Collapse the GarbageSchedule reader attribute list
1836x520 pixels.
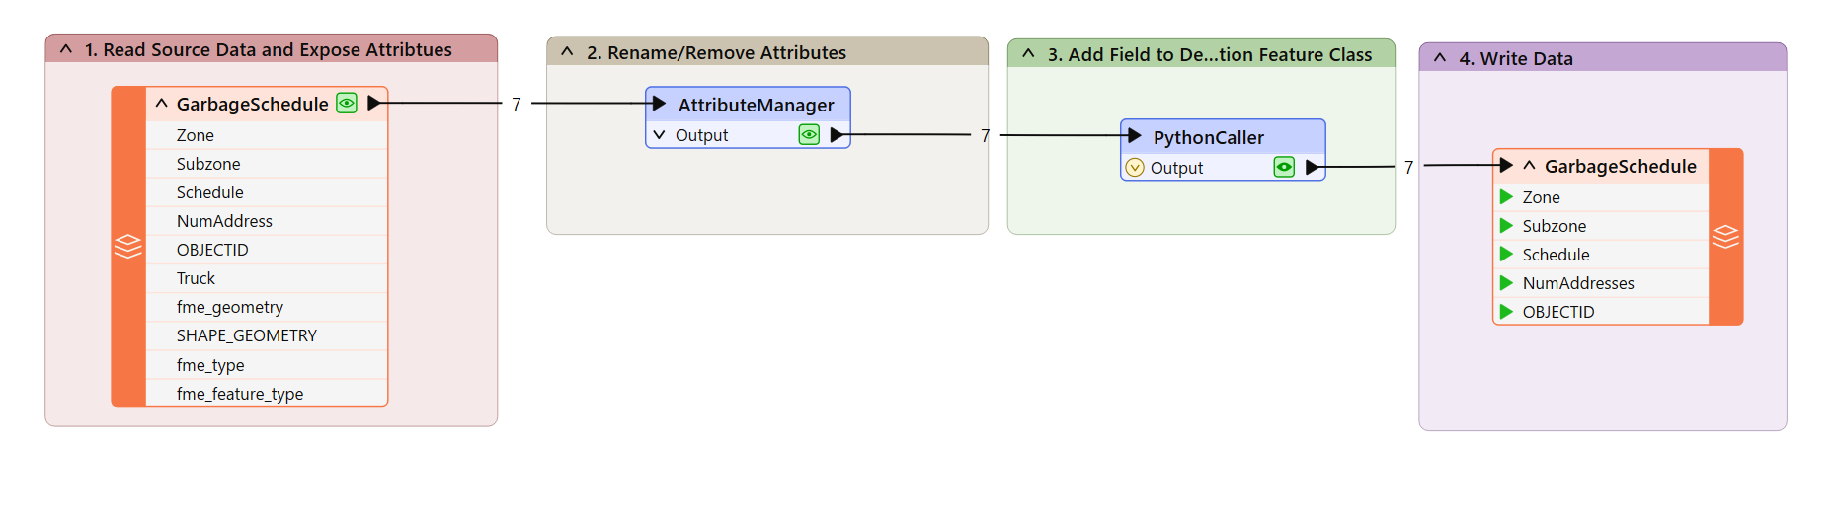pyautogui.click(x=162, y=104)
